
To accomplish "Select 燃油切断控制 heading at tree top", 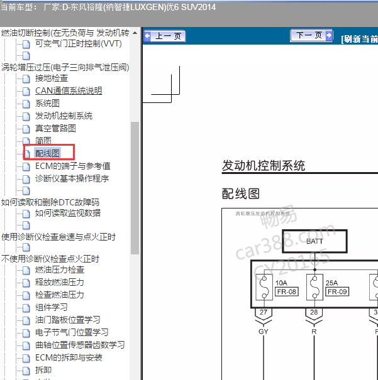I will (65, 33).
